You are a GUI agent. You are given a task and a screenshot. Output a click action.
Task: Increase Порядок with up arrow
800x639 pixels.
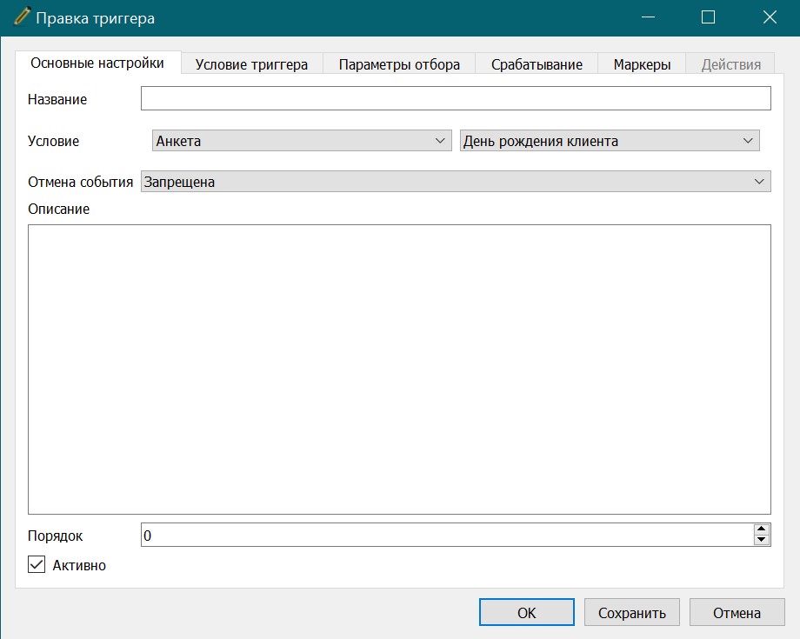[761, 529]
